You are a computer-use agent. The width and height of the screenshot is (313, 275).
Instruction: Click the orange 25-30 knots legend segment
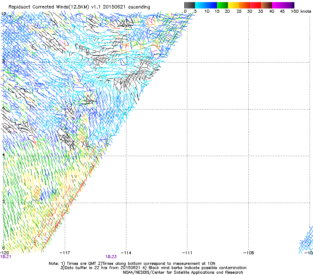pos(244,5)
